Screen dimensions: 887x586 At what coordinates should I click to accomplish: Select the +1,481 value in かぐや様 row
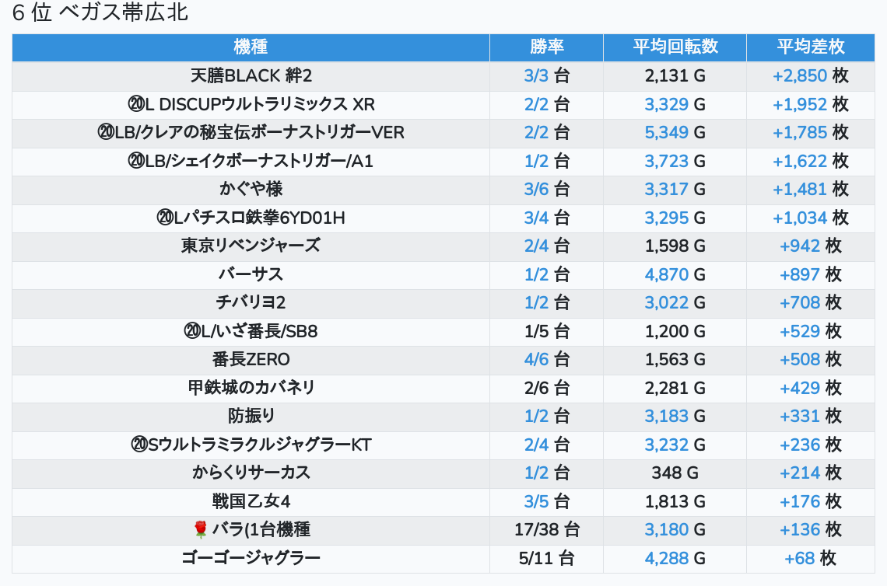[x=799, y=190]
